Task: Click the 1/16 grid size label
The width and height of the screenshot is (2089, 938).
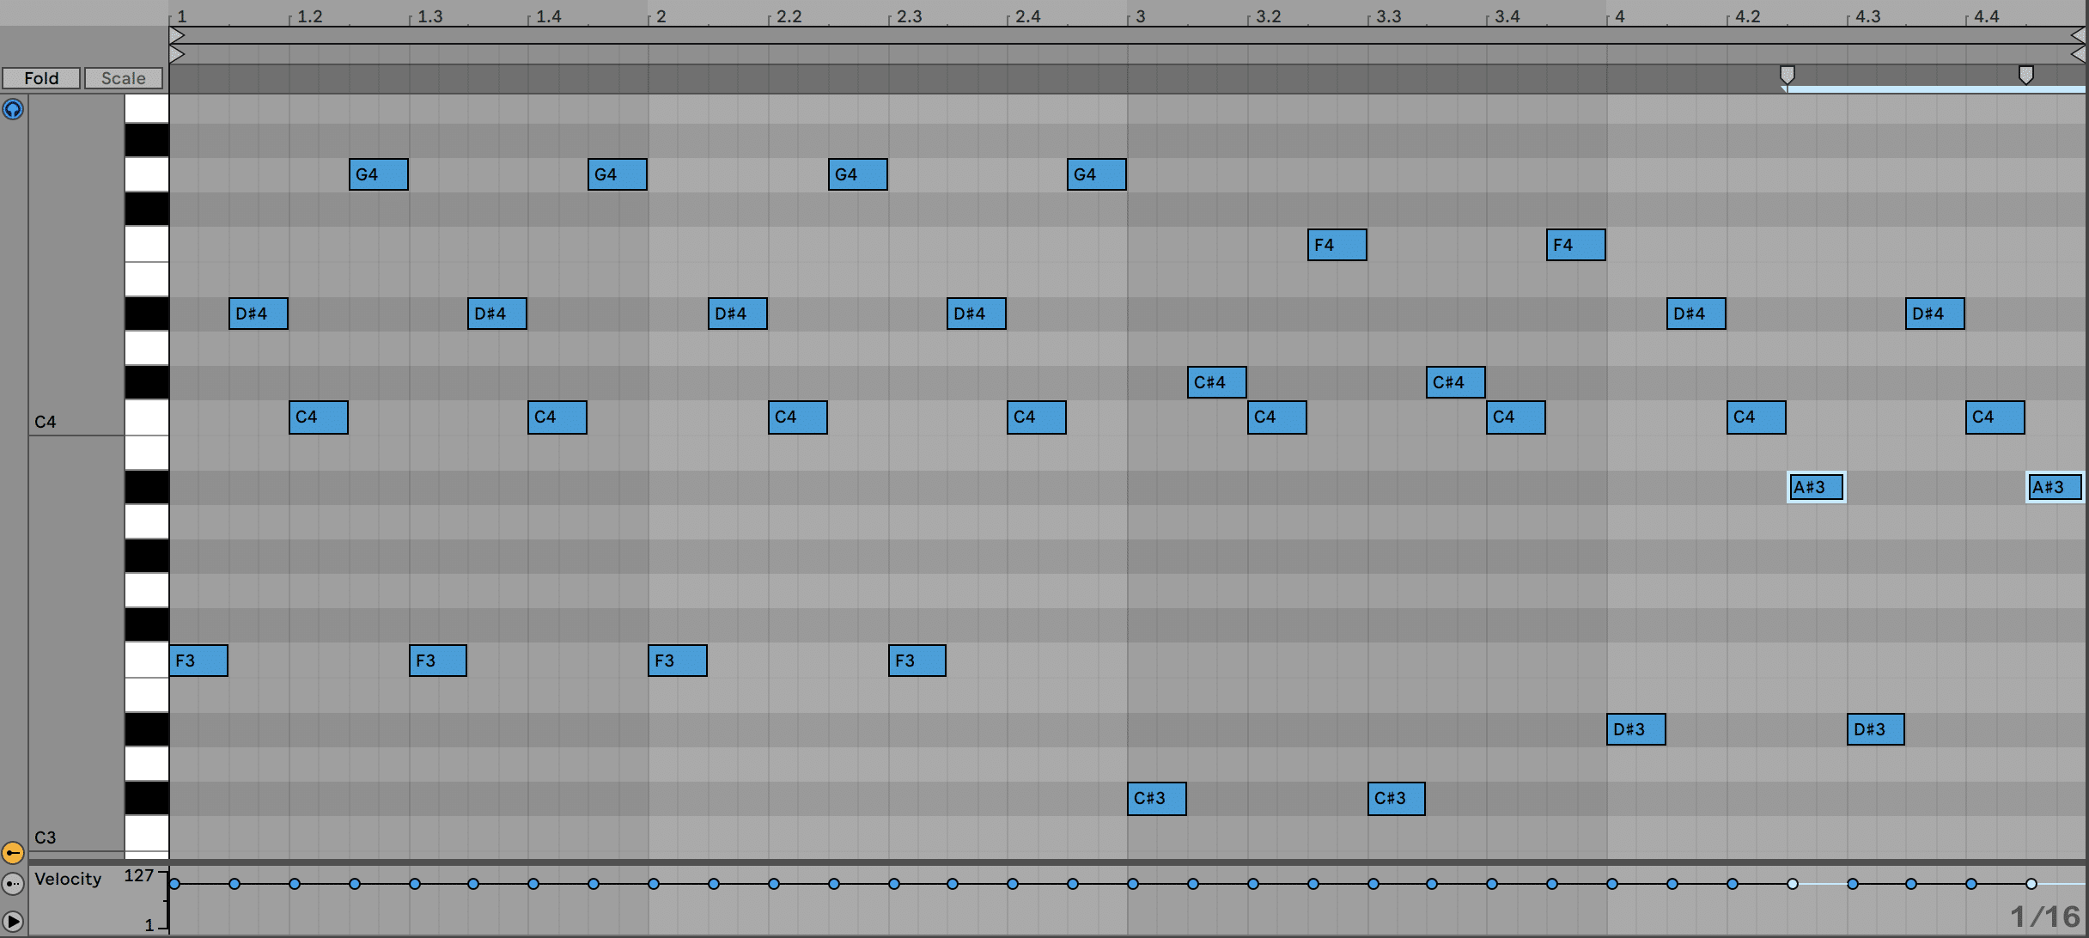Action: [2045, 916]
